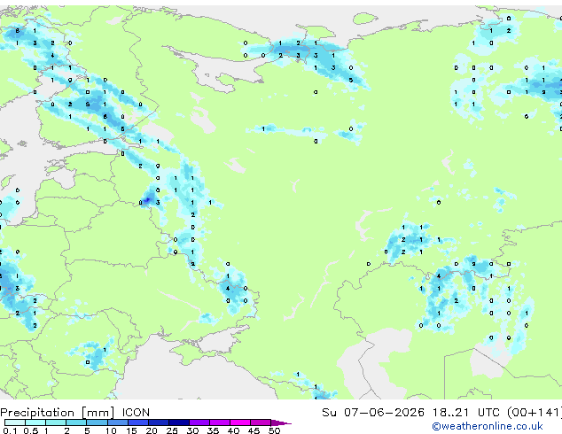This screenshot has height=434, width=562.
Task: Click the '0.1' legend label
Action: coord(11,430)
